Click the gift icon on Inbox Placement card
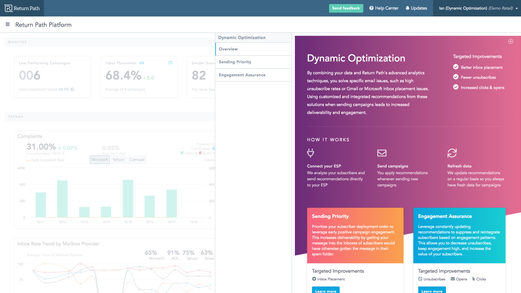Screen dimensions: 521x293 coord(170,63)
